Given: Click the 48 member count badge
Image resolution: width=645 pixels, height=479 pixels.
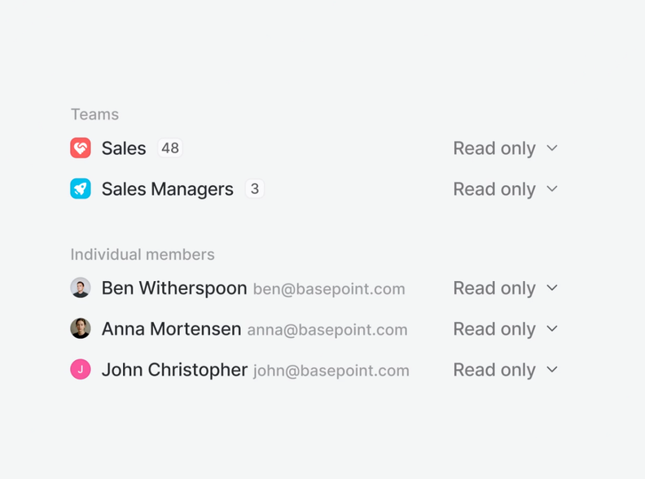Looking at the screenshot, I should click(170, 148).
